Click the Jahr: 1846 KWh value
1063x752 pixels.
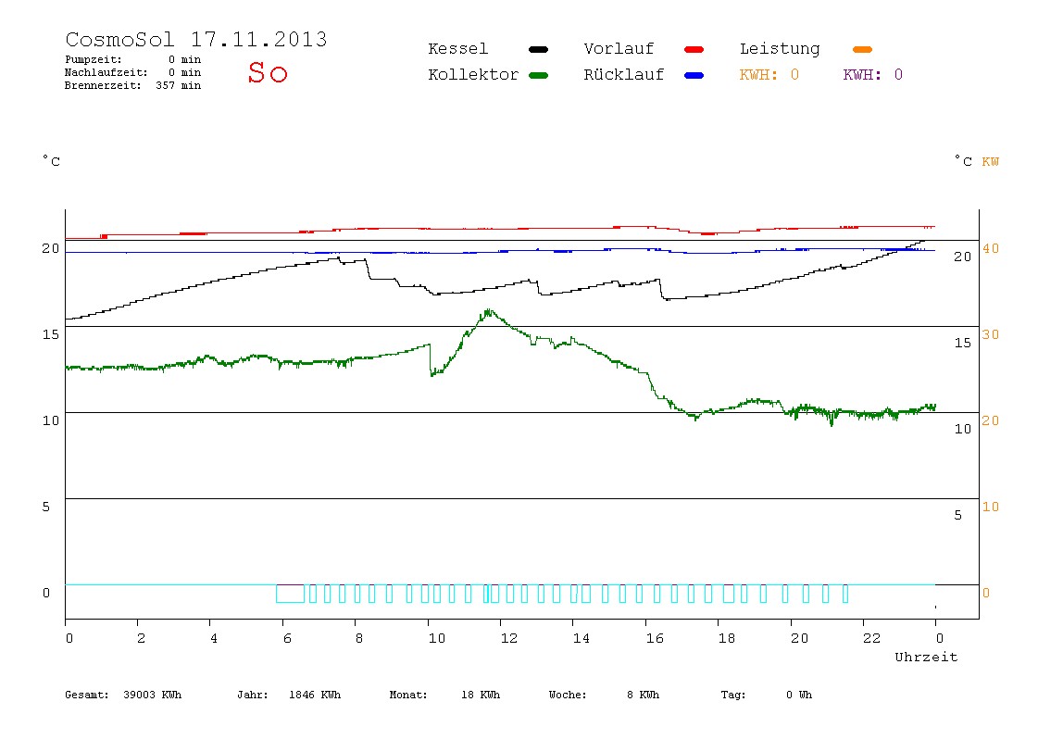[x=289, y=695]
